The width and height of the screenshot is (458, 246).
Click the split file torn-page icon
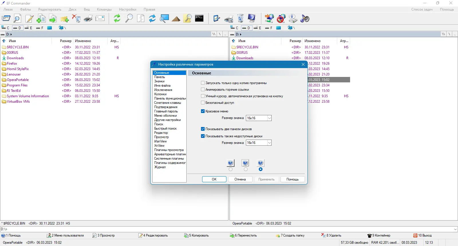tap(141, 19)
